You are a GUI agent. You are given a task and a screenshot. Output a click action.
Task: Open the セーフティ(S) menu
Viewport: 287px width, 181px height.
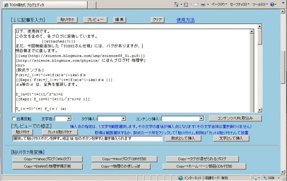pos(240,4)
